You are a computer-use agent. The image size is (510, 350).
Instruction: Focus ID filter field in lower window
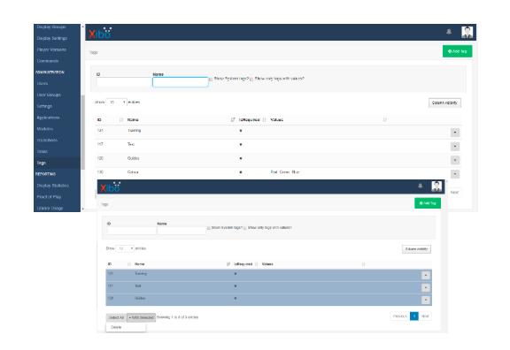pos(132,230)
